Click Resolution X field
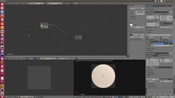The width and height of the screenshot is (175, 98). (153, 16)
